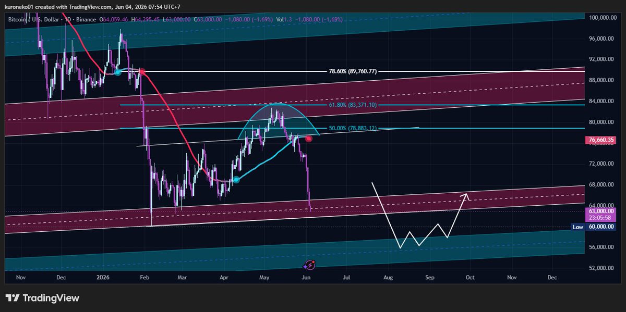626x312 pixels.
Task: Click the high value H64,295.45
Action: pyautogui.click(x=145, y=20)
